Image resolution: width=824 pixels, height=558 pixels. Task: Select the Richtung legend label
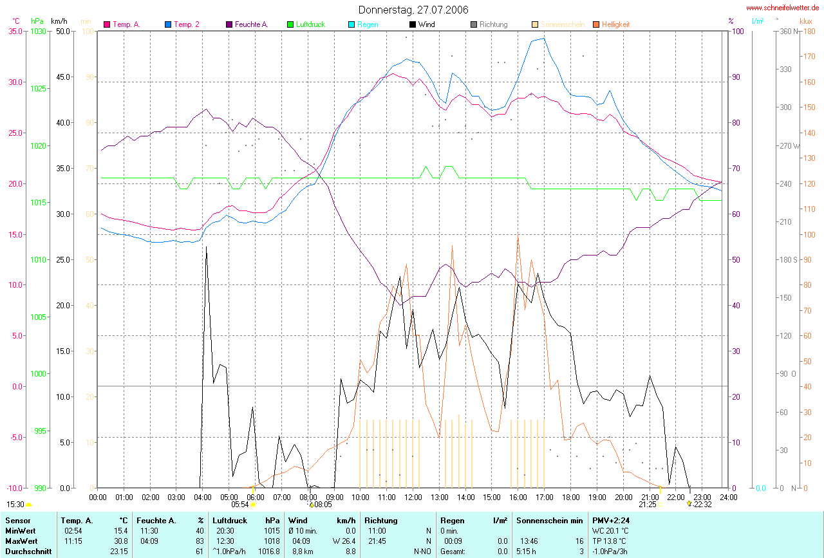(493, 24)
